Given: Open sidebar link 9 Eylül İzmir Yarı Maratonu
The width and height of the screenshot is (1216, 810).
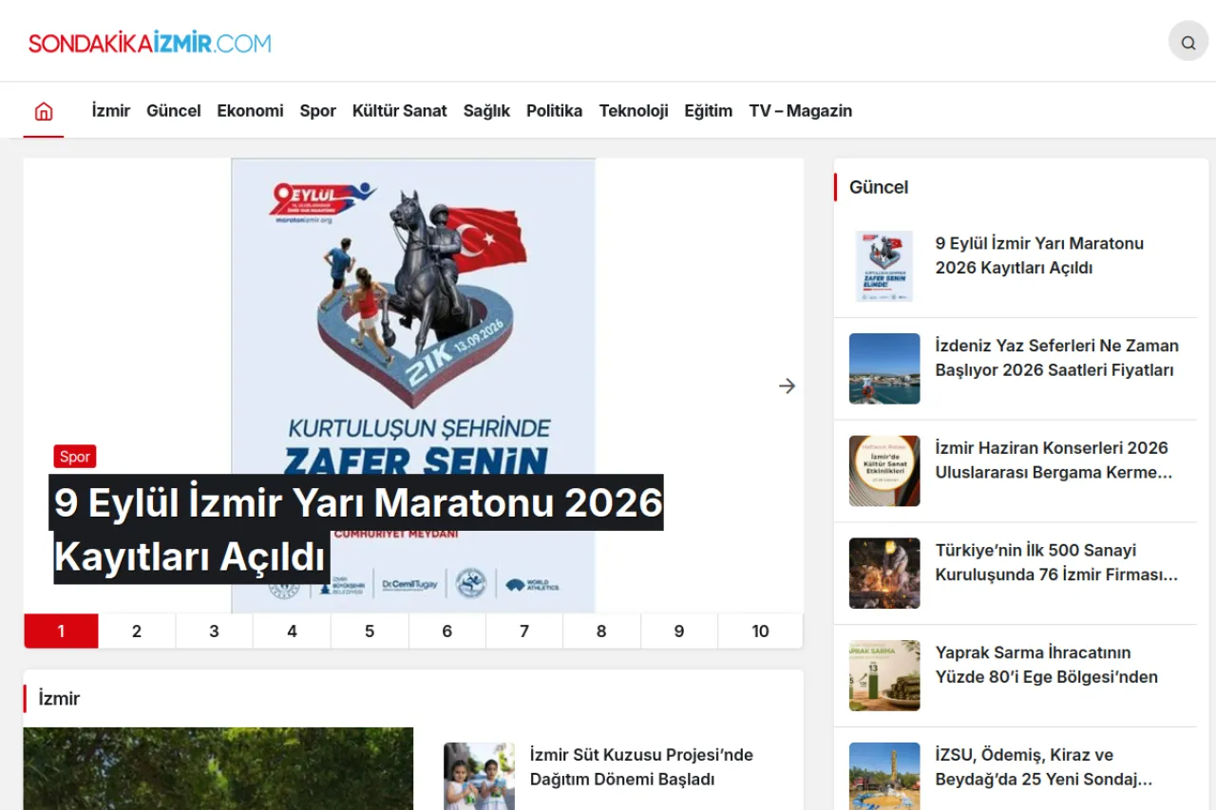Looking at the screenshot, I should [x=1039, y=255].
